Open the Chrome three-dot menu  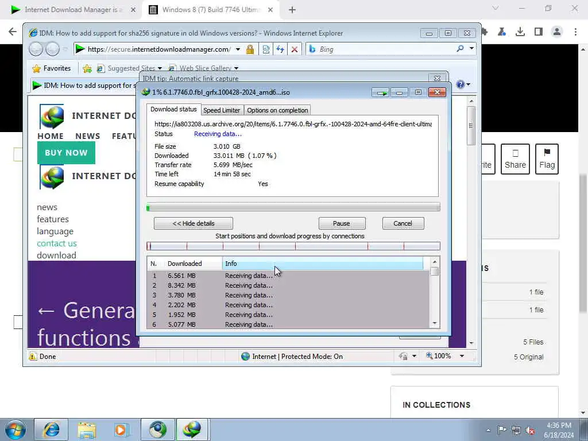(x=575, y=32)
